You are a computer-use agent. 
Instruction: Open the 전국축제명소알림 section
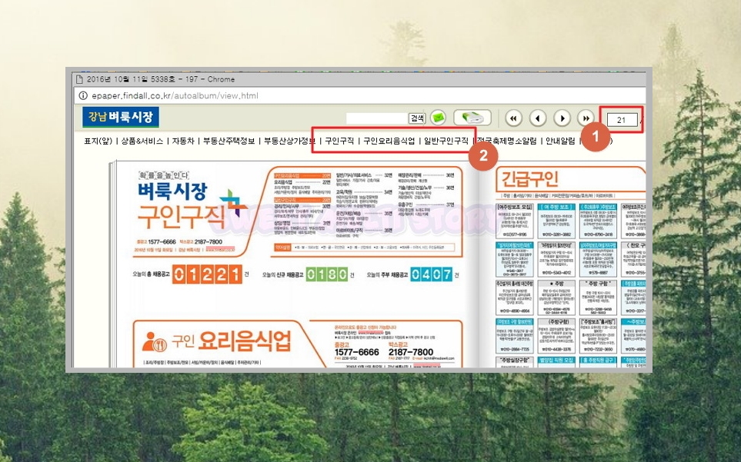click(x=506, y=141)
